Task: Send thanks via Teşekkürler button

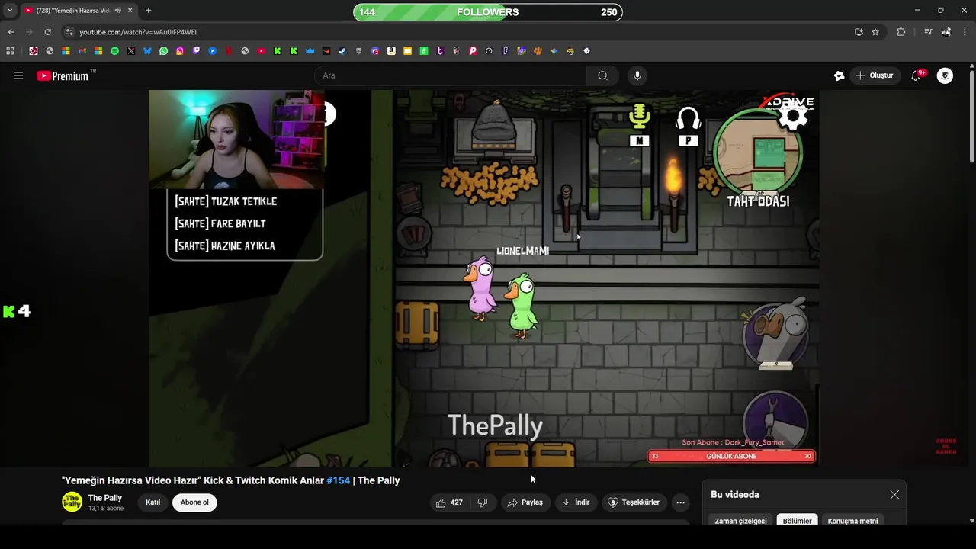Action: (x=634, y=502)
